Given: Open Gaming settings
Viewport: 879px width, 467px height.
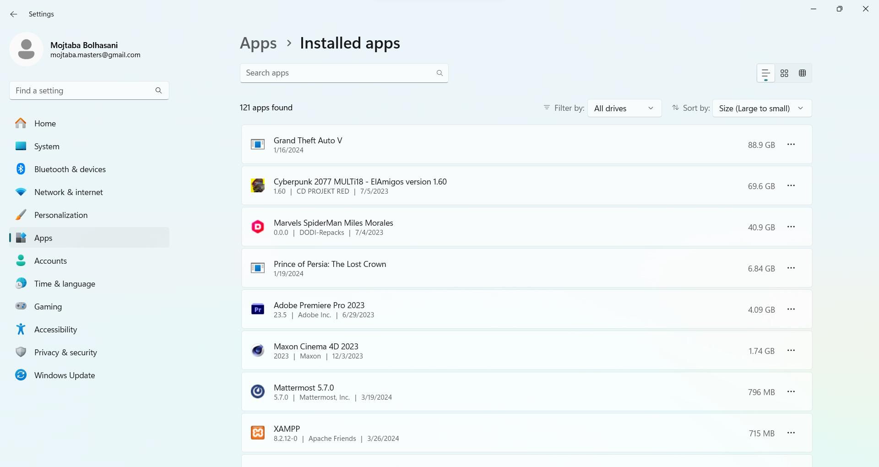Looking at the screenshot, I should click(x=89, y=306).
